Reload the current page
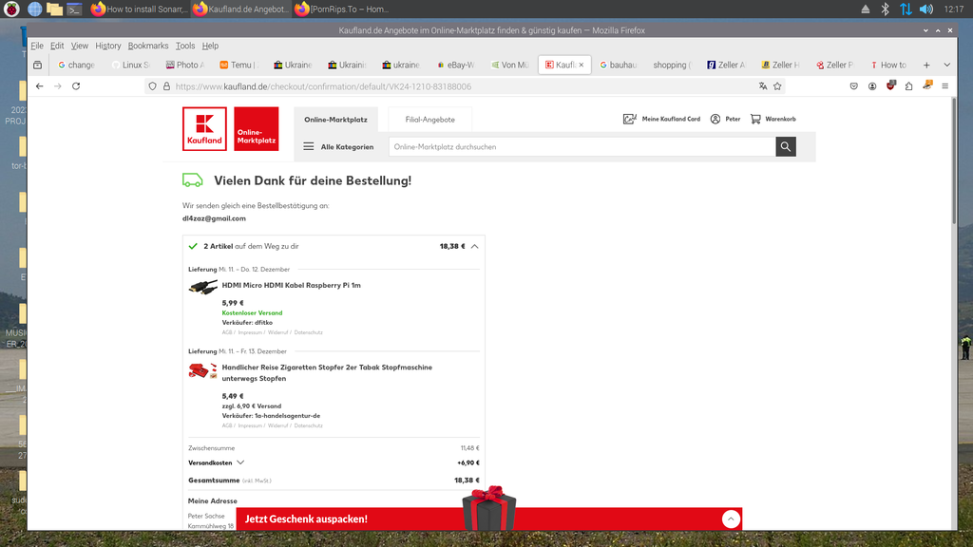The height and width of the screenshot is (547, 973). tap(76, 86)
